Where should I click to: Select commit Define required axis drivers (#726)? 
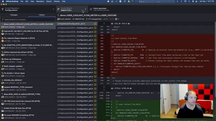click(x=28, y=53)
